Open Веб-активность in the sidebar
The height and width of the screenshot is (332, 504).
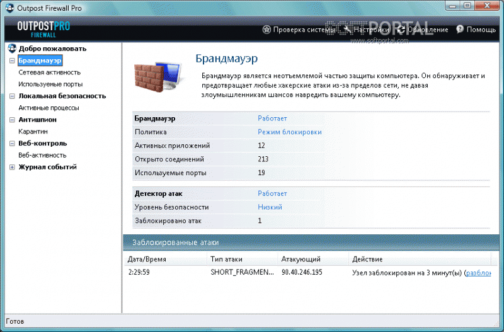42,155
